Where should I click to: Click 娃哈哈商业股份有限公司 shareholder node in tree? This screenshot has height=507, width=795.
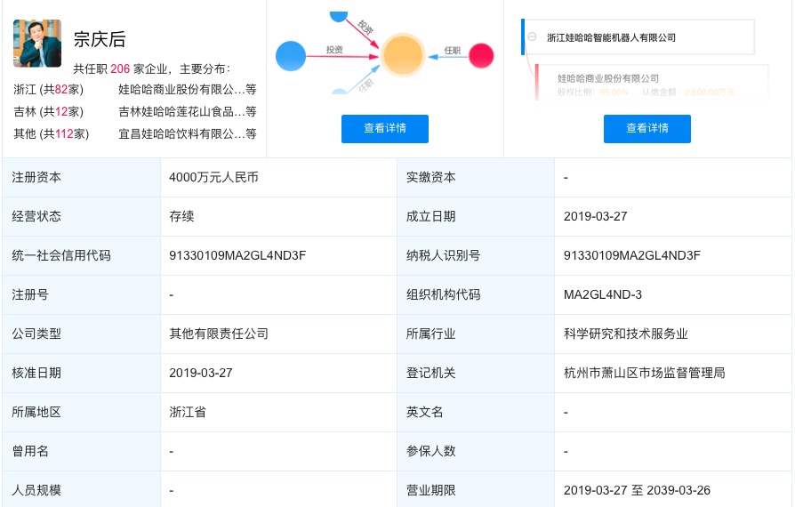tap(608, 78)
